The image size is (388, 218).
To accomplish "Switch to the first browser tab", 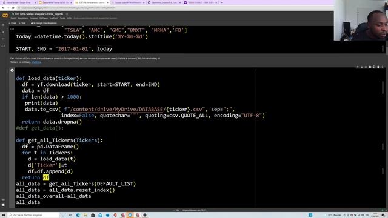I will click(x=19, y=2).
